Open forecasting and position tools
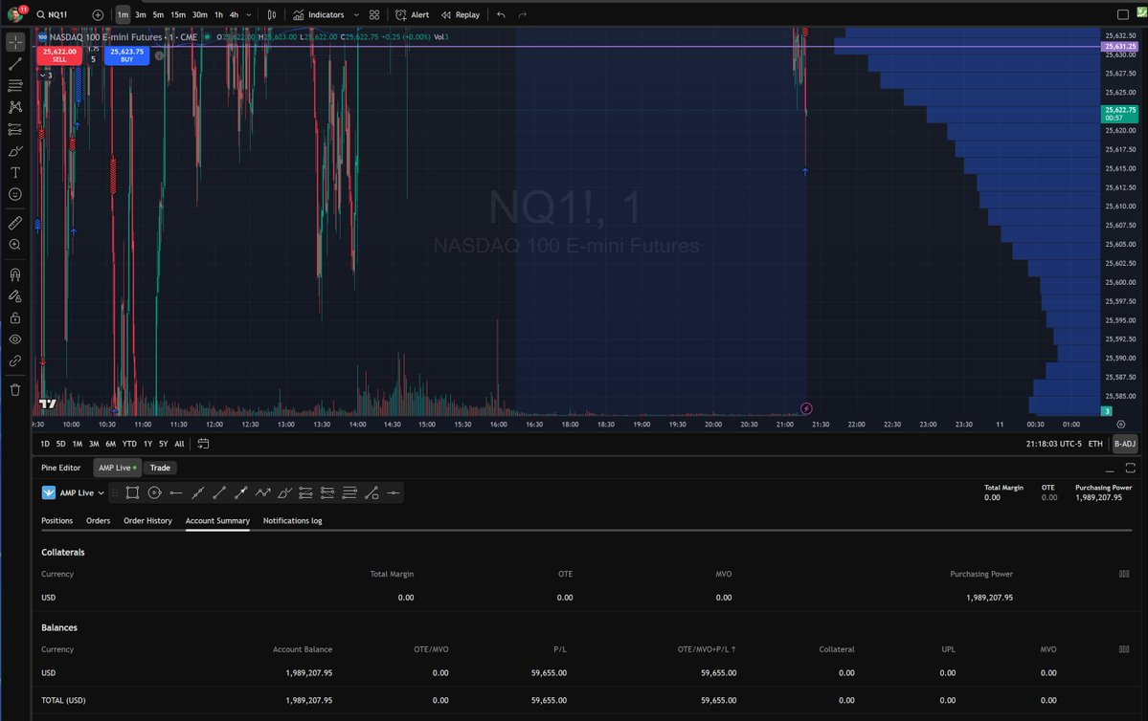Image resolution: width=1148 pixels, height=721 pixels. 15,129
